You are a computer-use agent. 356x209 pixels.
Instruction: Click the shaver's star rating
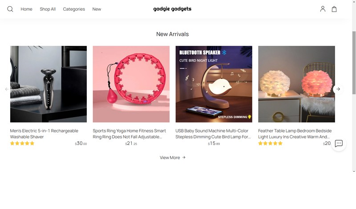[22, 144]
